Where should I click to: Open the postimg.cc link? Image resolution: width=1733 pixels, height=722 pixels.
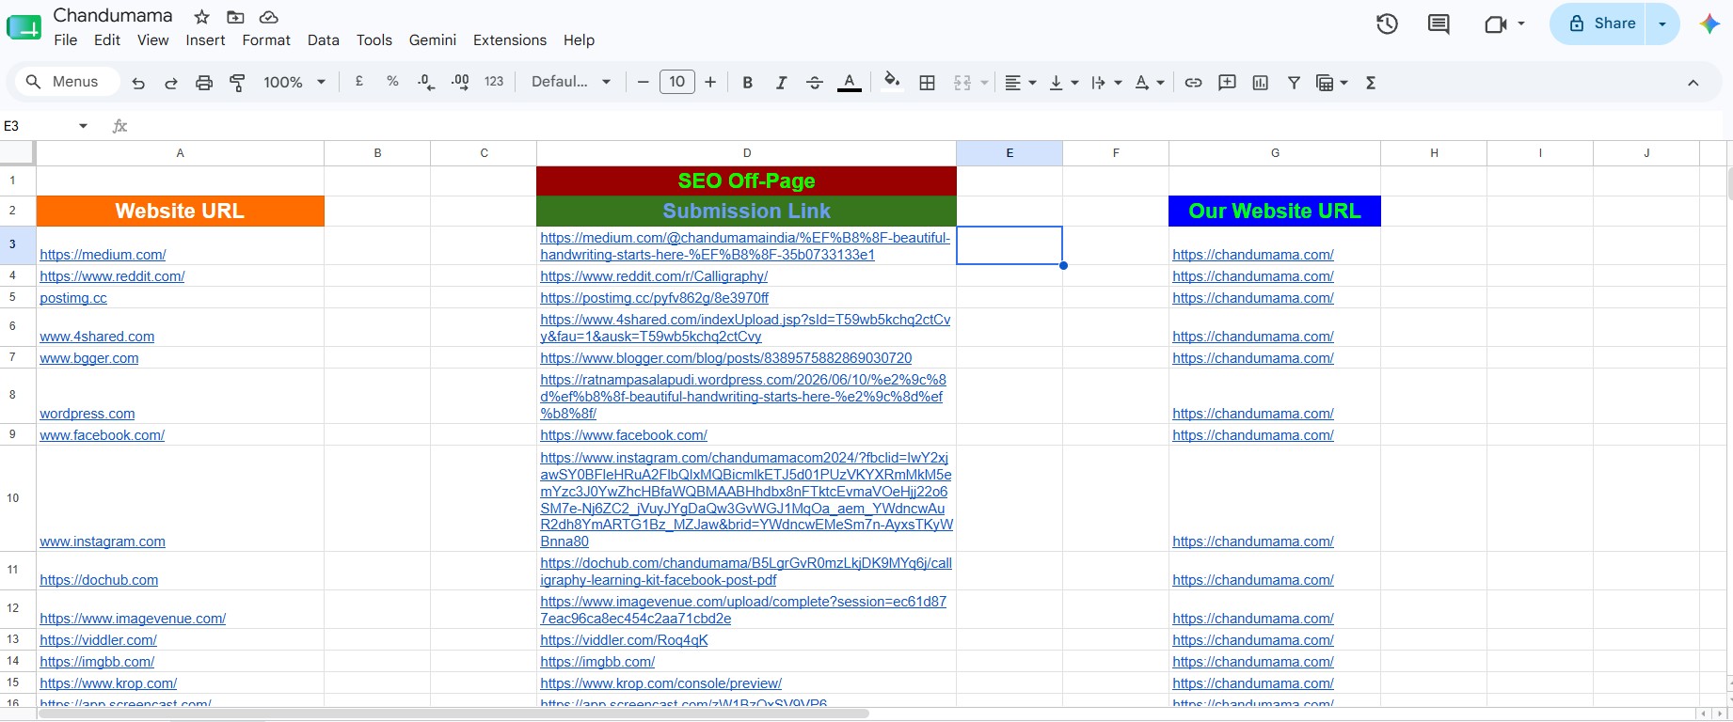tap(73, 298)
